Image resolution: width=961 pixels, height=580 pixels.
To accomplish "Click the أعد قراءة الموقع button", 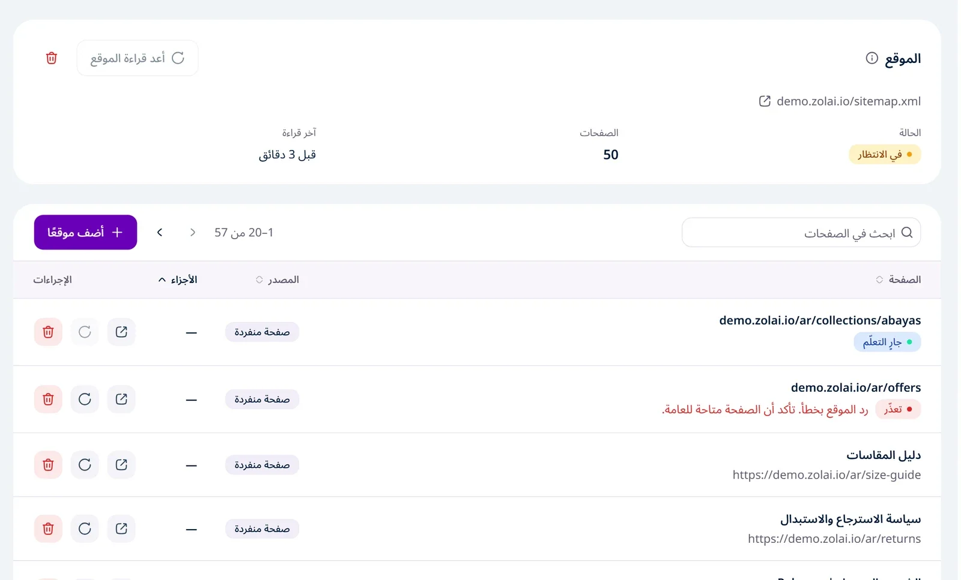I will pos(138,58).
